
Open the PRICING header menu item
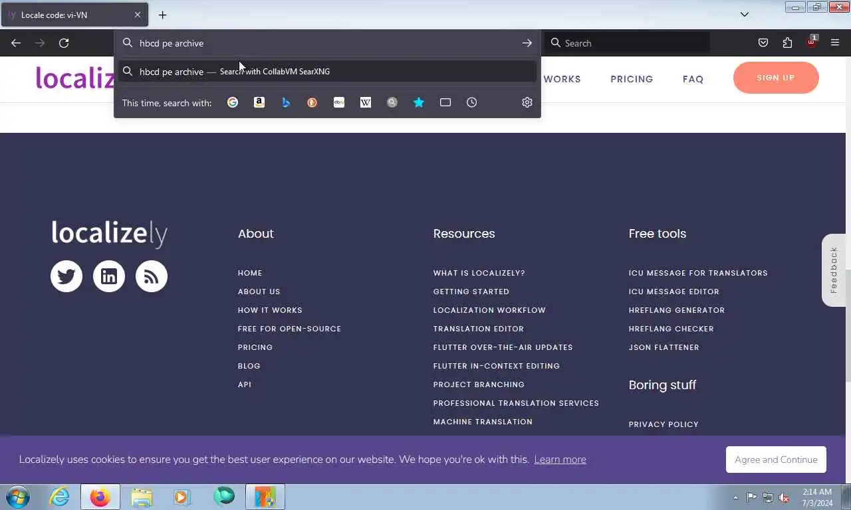click(632, 79)
